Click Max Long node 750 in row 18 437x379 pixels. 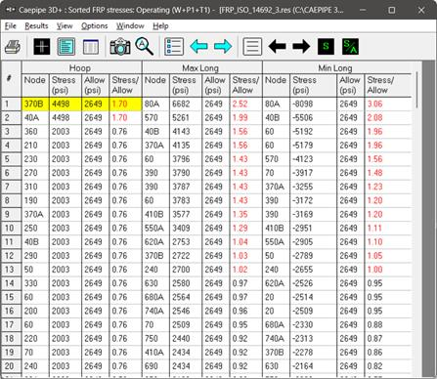(x=155, y=339)
